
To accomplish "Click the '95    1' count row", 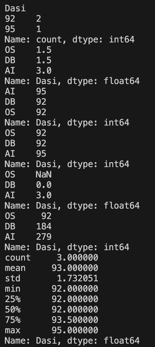I will click(23, 29).
